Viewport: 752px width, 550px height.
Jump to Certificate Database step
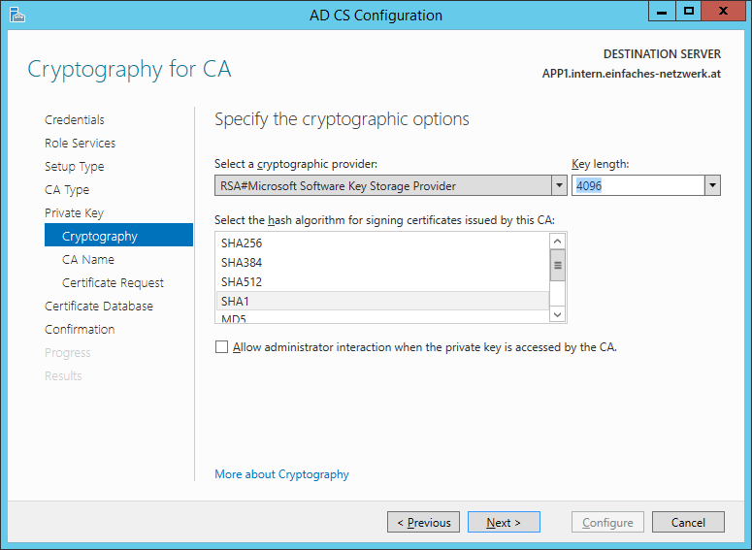(x=99, y=307)
